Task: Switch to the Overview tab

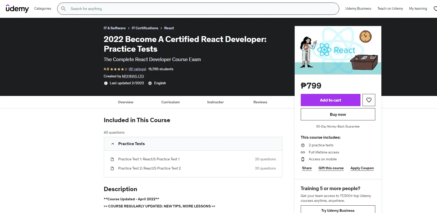Action: [126, 102]
